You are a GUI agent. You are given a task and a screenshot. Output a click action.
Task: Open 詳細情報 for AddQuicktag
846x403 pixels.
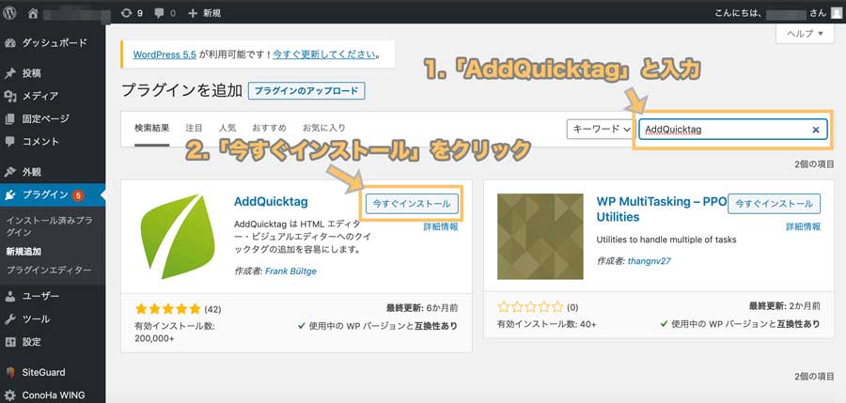(441, 226)
